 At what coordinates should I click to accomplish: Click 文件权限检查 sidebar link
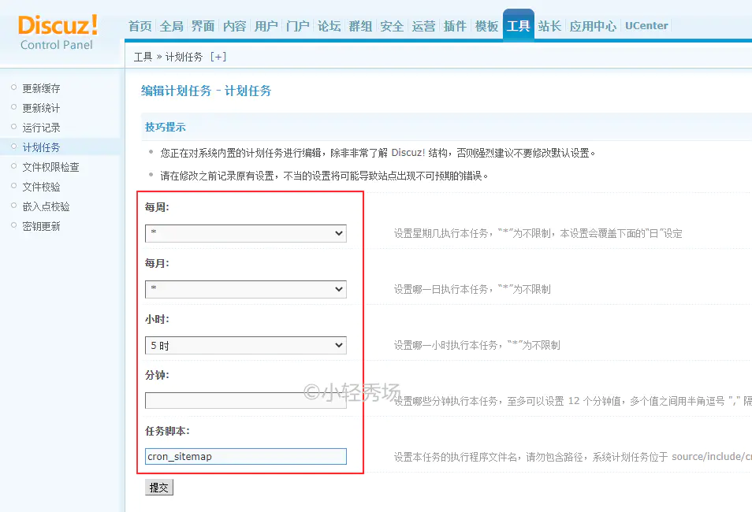(x=50, y=167)
